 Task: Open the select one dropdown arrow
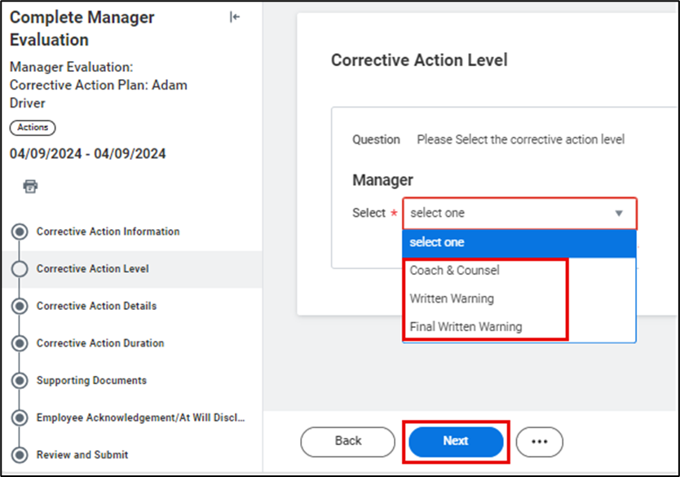[619, 213]
